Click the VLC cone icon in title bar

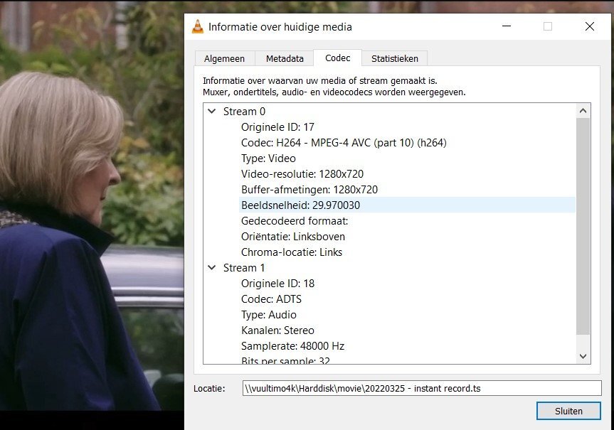(198, 27)
